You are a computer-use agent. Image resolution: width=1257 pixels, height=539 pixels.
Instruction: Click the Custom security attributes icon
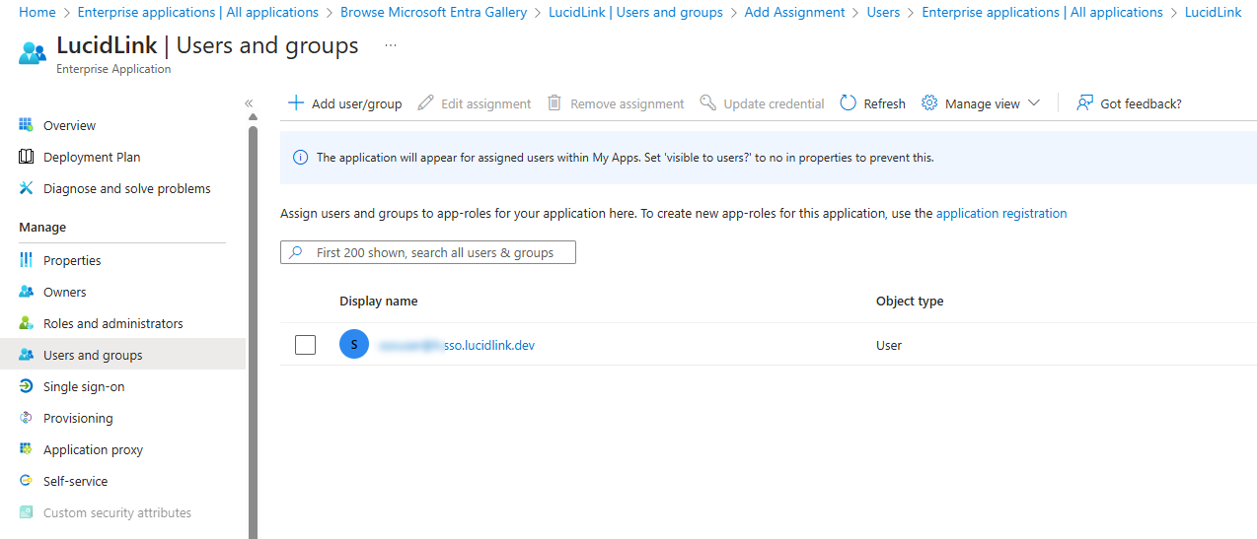(x=27, y=512)
